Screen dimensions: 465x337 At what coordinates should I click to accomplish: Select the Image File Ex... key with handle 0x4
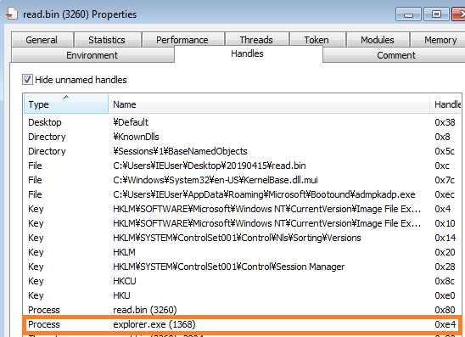pyautogui.click(x=242, y=209)
